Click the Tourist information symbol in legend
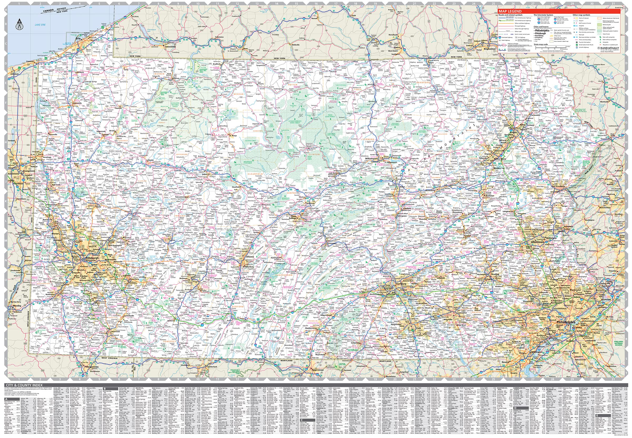Image resolution: width=632 pixels, height=438 pixels. (577, 43)
